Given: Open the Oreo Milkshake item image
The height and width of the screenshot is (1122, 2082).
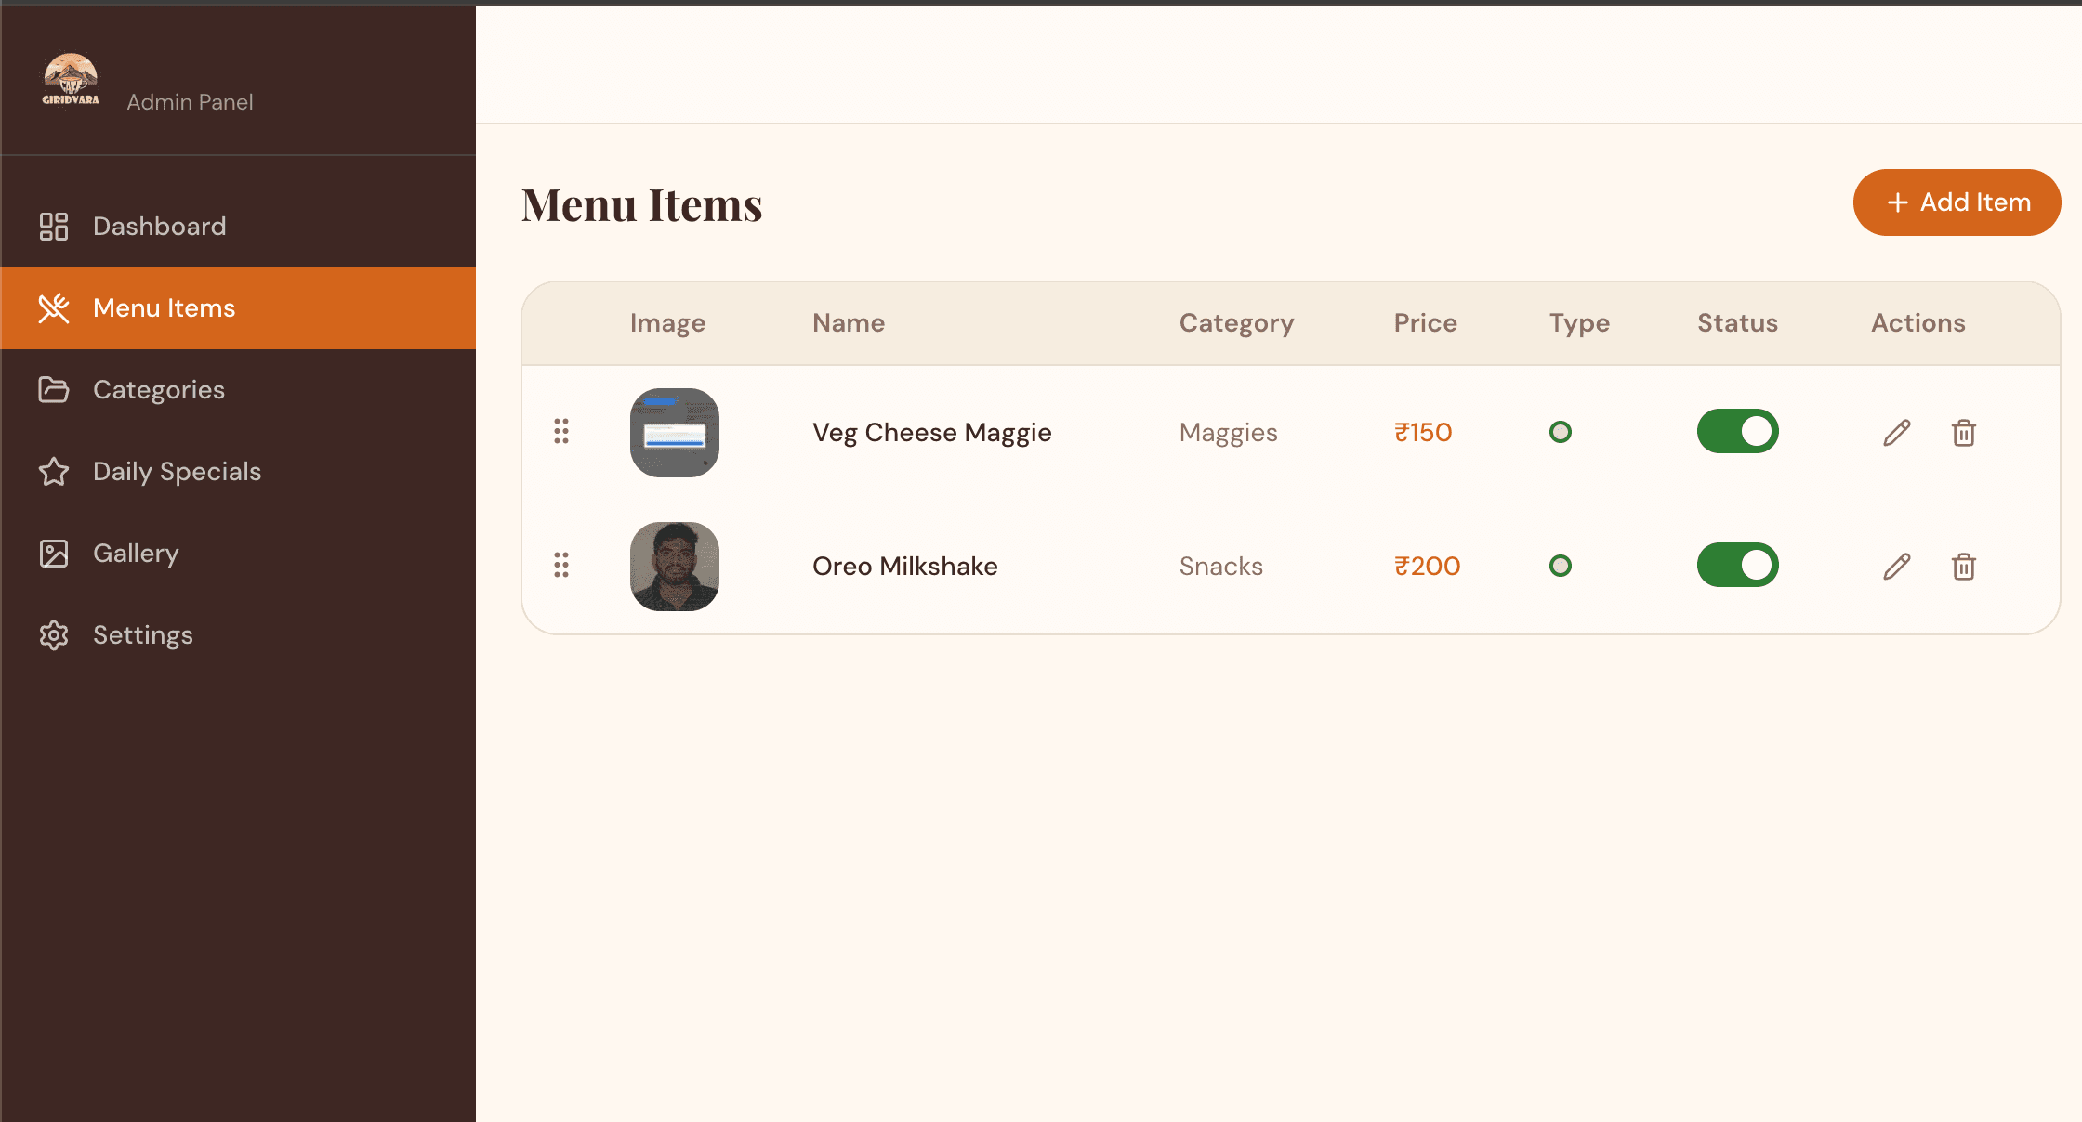Looking at the screenshot, I should coord(675,567).
